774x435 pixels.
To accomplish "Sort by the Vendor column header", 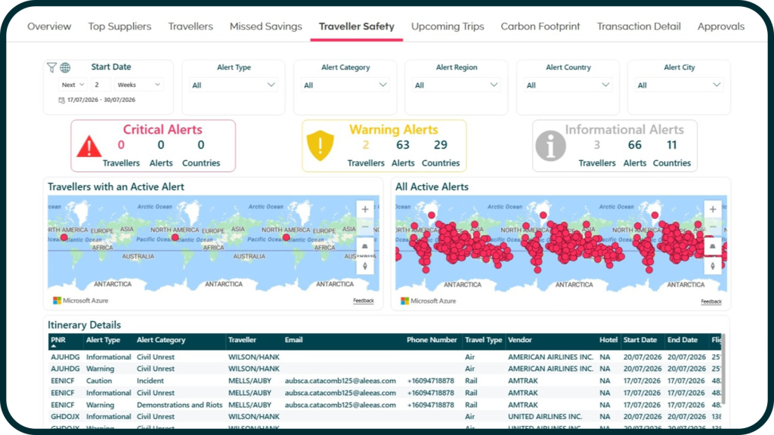I will point(520,340).
